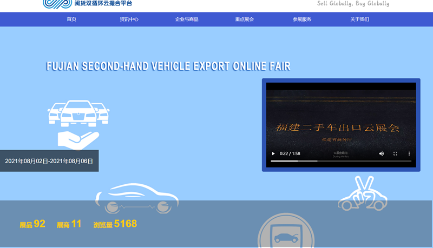
Task: Open the 关于我们 page
Action: click(359, 19)
